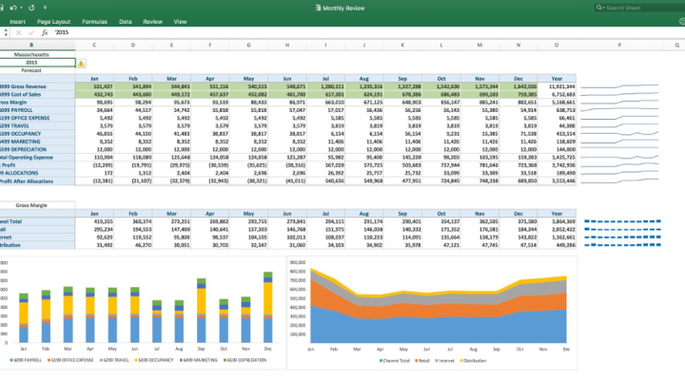
Task: Open the Undo history dropdown arrow
Action: 21,8
